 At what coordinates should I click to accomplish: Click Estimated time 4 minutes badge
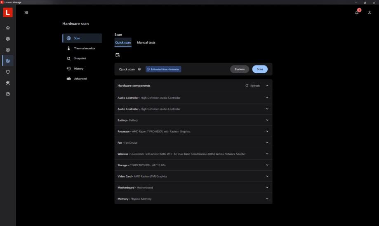click(163, 69)
